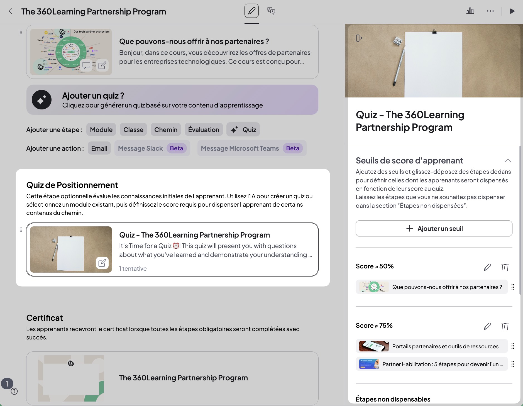Image resolution: width=523 pixels, height=406 pixels.
Task: Open the help question mark icon
Action: tap(14, 391)
